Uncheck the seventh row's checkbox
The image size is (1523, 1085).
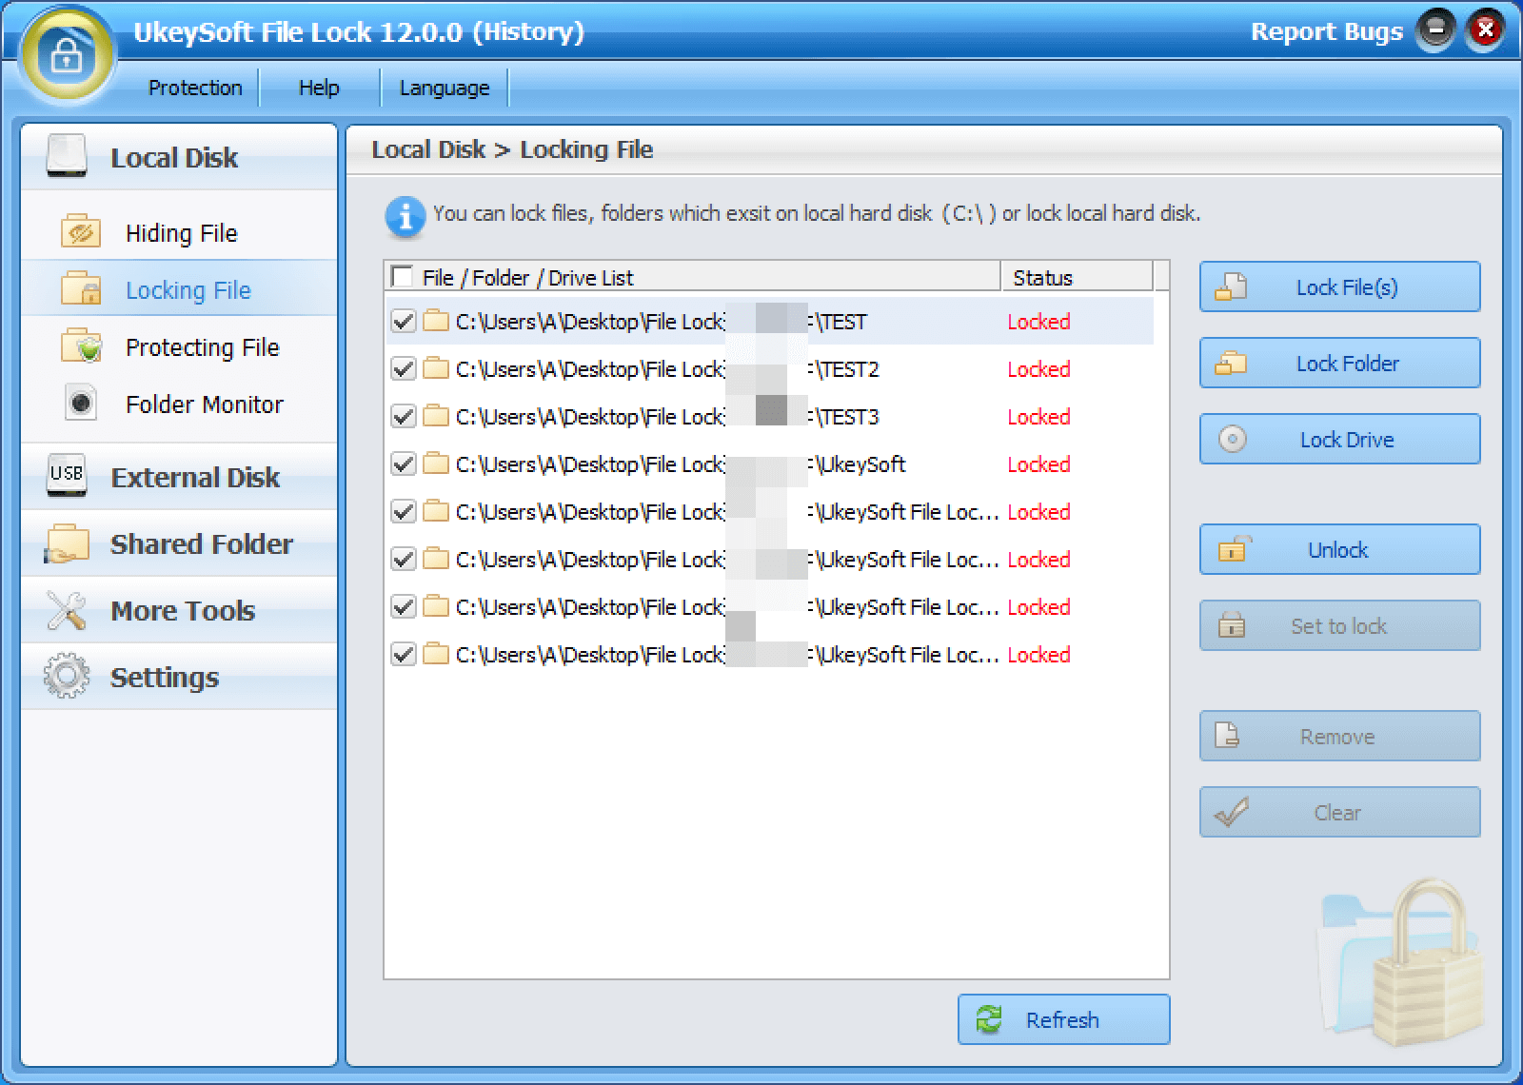pyautogui.click(x=404, y=606)
